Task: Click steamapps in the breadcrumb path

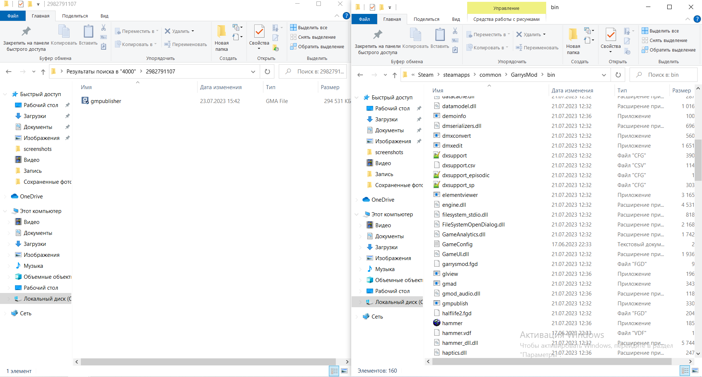Action: (x=456, y=75)
